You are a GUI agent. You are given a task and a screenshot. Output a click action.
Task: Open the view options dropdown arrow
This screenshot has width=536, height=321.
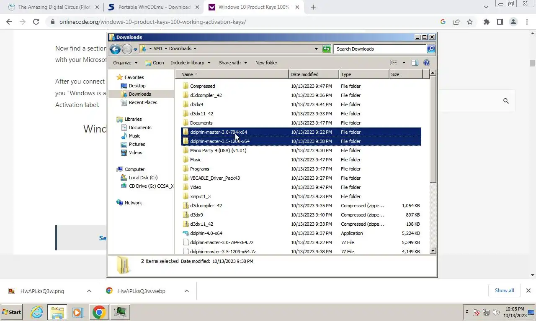coord(404,63)
